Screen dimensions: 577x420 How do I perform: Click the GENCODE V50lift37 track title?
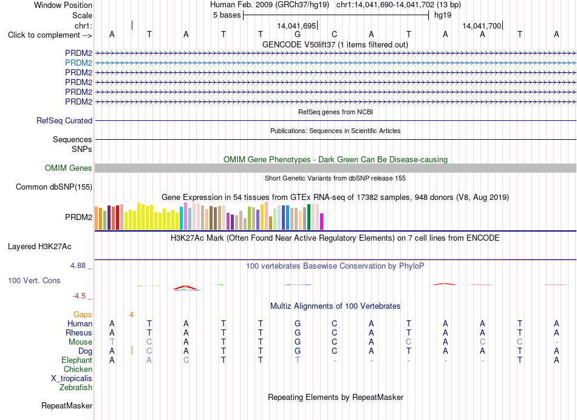click(335, 45)
